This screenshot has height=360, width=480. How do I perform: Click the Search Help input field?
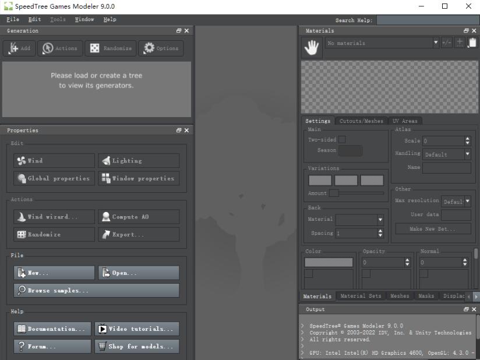point(428,20)
